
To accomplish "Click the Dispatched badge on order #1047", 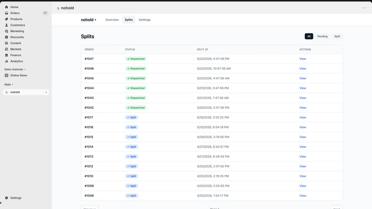I will coord(136,59).
